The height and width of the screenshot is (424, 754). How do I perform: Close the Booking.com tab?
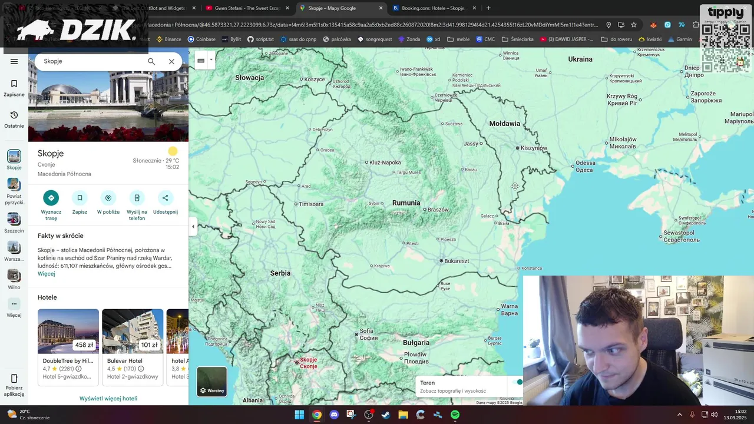coord(474,8)
